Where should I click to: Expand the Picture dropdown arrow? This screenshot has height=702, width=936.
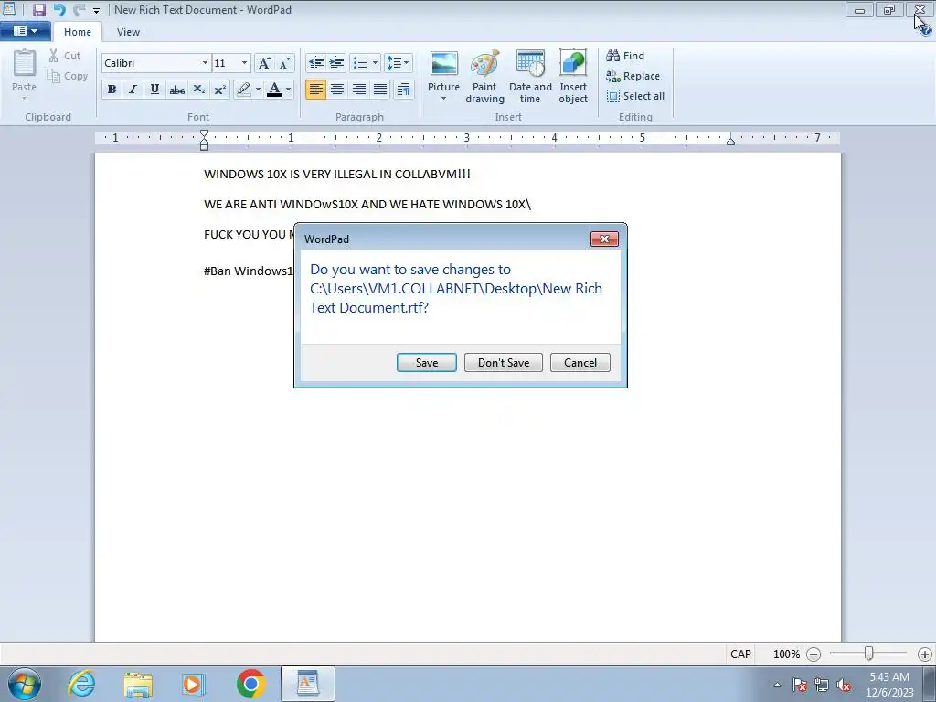[x=443, y=99]
